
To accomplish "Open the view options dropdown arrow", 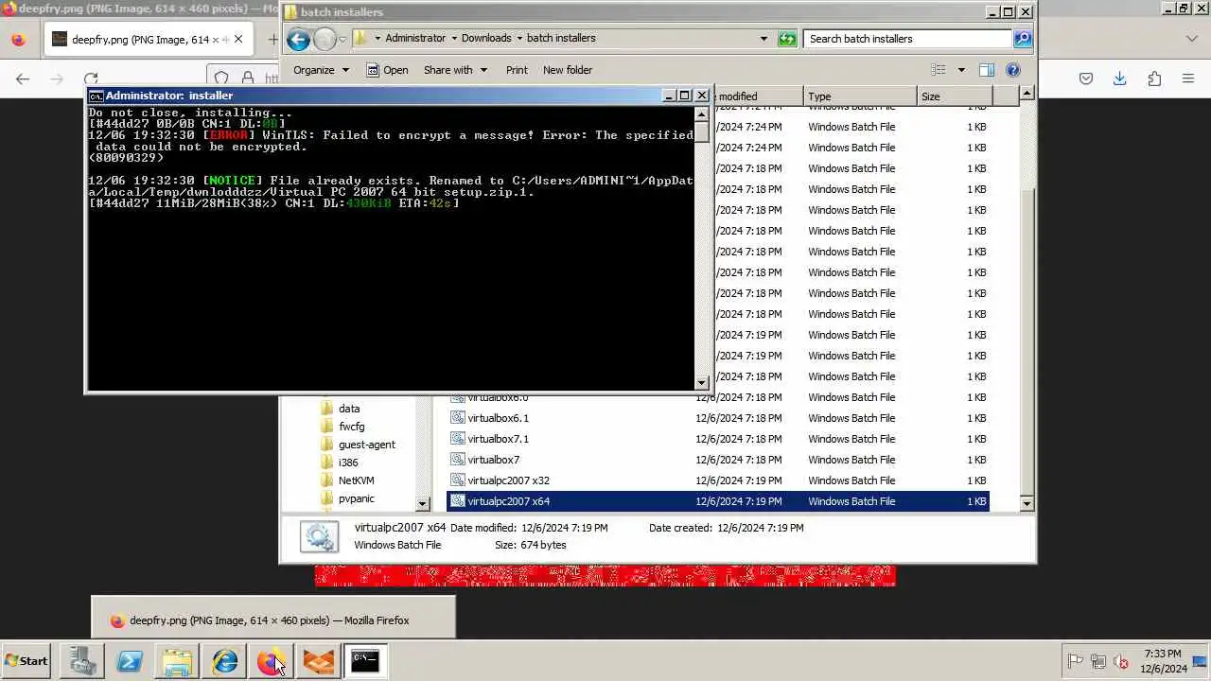I will [961, 70].
